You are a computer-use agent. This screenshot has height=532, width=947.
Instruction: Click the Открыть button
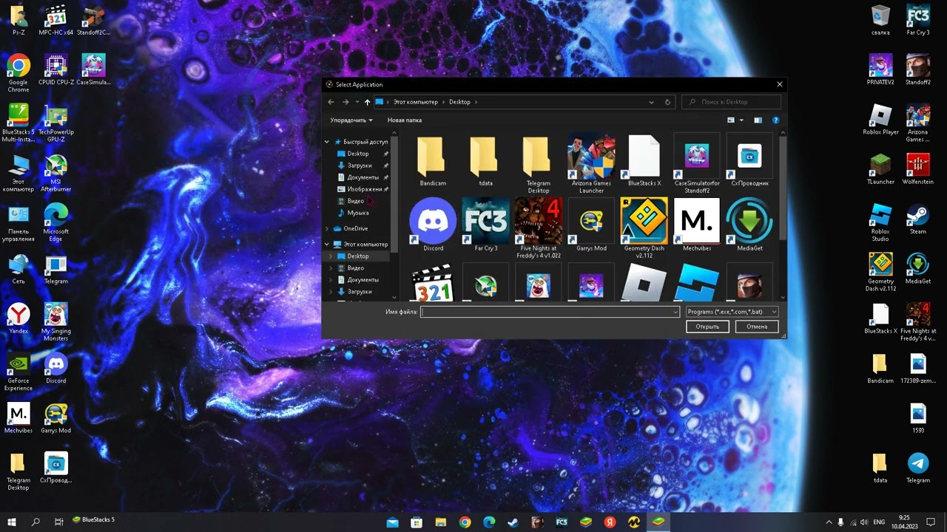[x=707, y=327]
